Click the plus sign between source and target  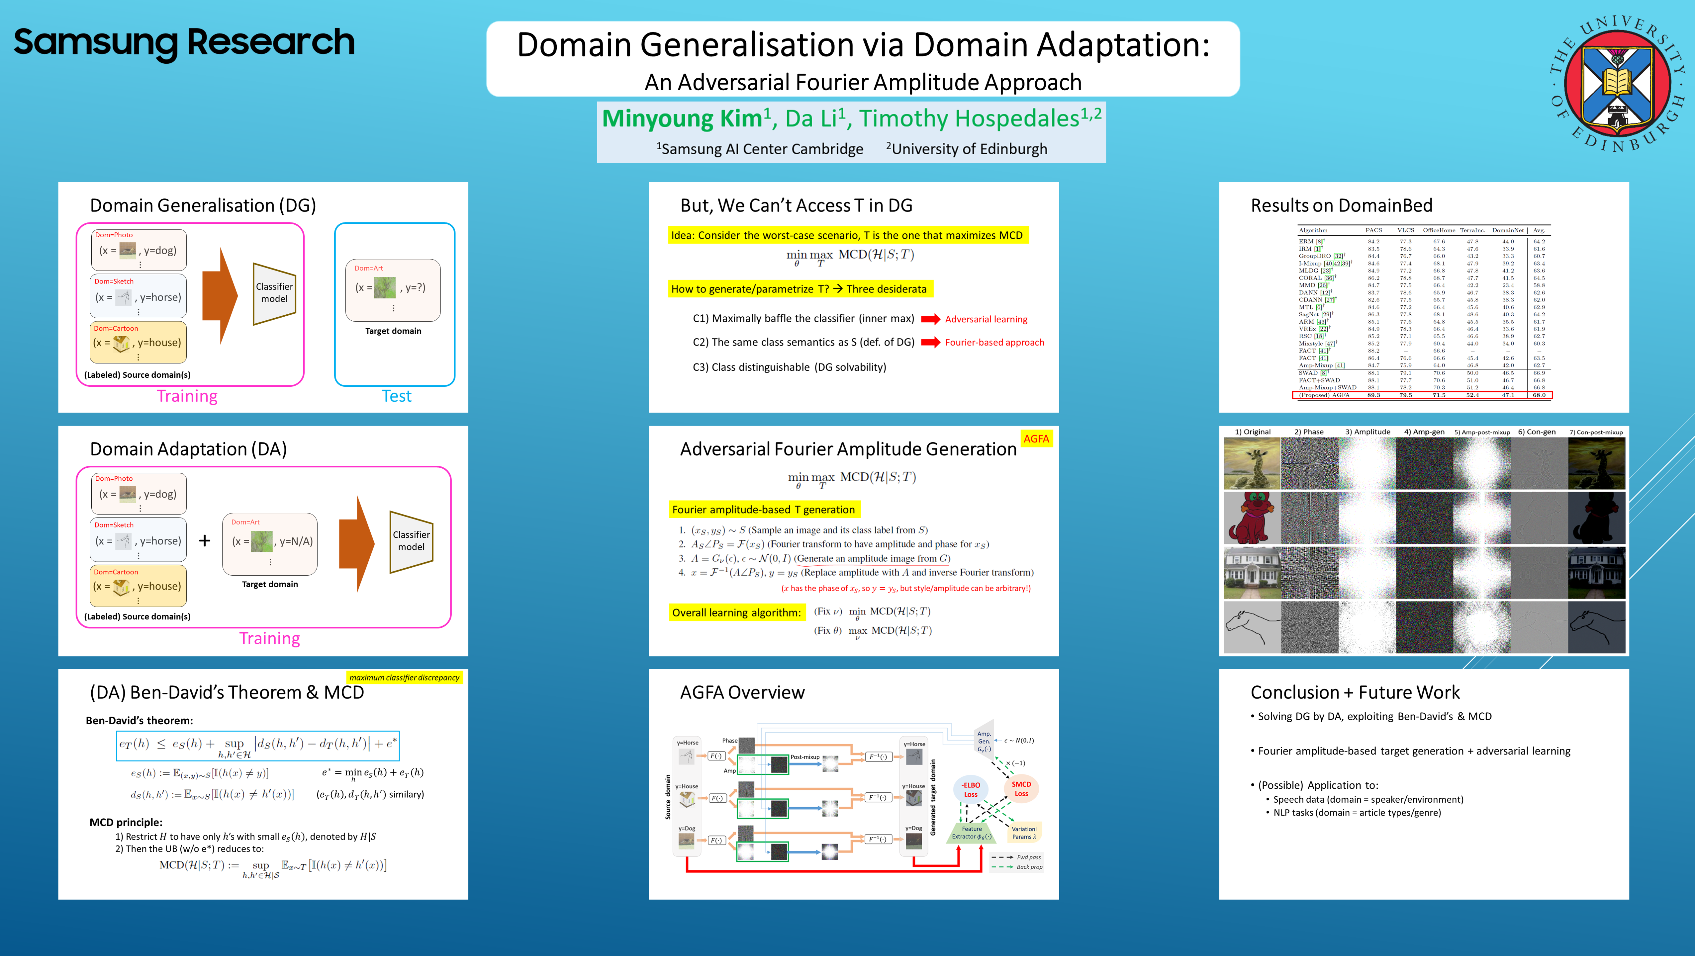click(x=205, y=540)
